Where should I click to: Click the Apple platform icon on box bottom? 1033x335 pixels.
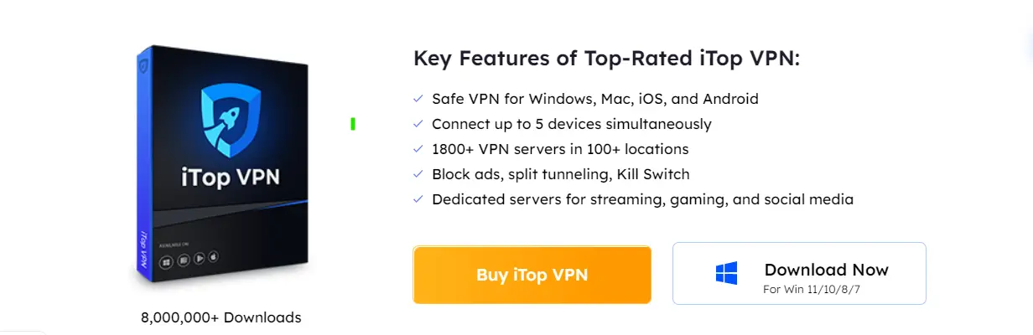[x=213, y=257]
